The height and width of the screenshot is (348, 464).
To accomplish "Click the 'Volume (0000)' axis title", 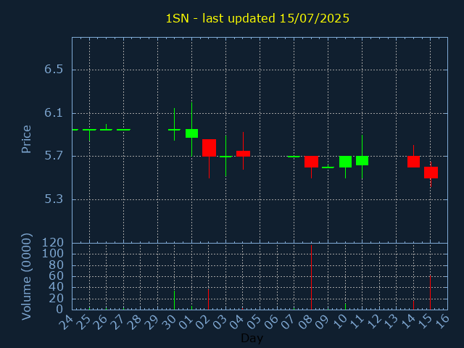I will coord(26,277).
